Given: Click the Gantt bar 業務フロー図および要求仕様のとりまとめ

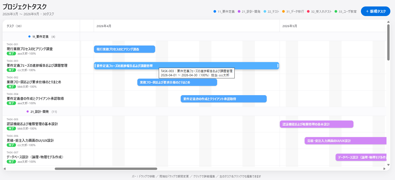Looking at the screenshot, I should (177, 82).
